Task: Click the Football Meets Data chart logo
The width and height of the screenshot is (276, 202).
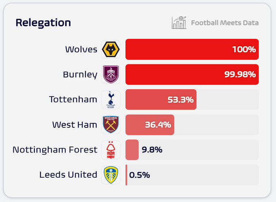Action: 179,23
